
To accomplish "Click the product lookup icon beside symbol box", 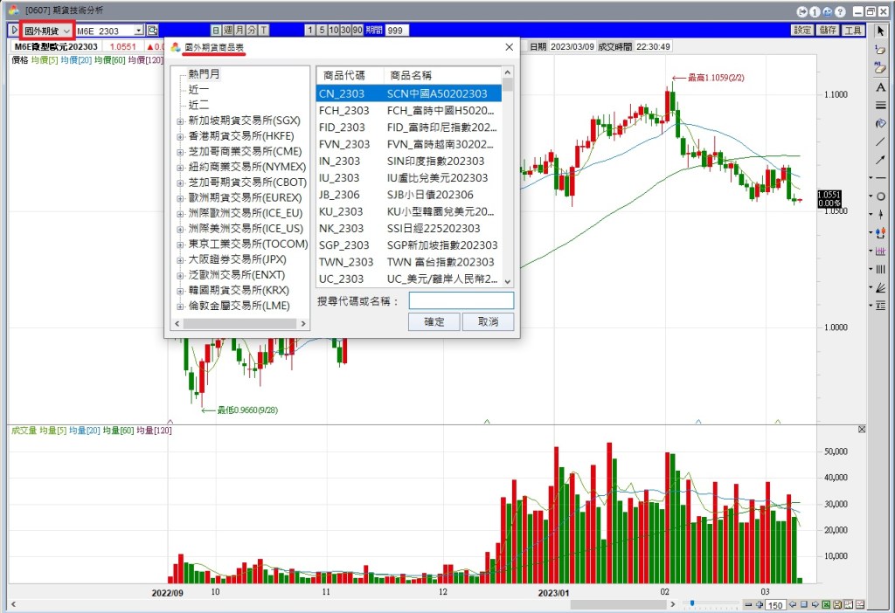I will coord(153,31).
